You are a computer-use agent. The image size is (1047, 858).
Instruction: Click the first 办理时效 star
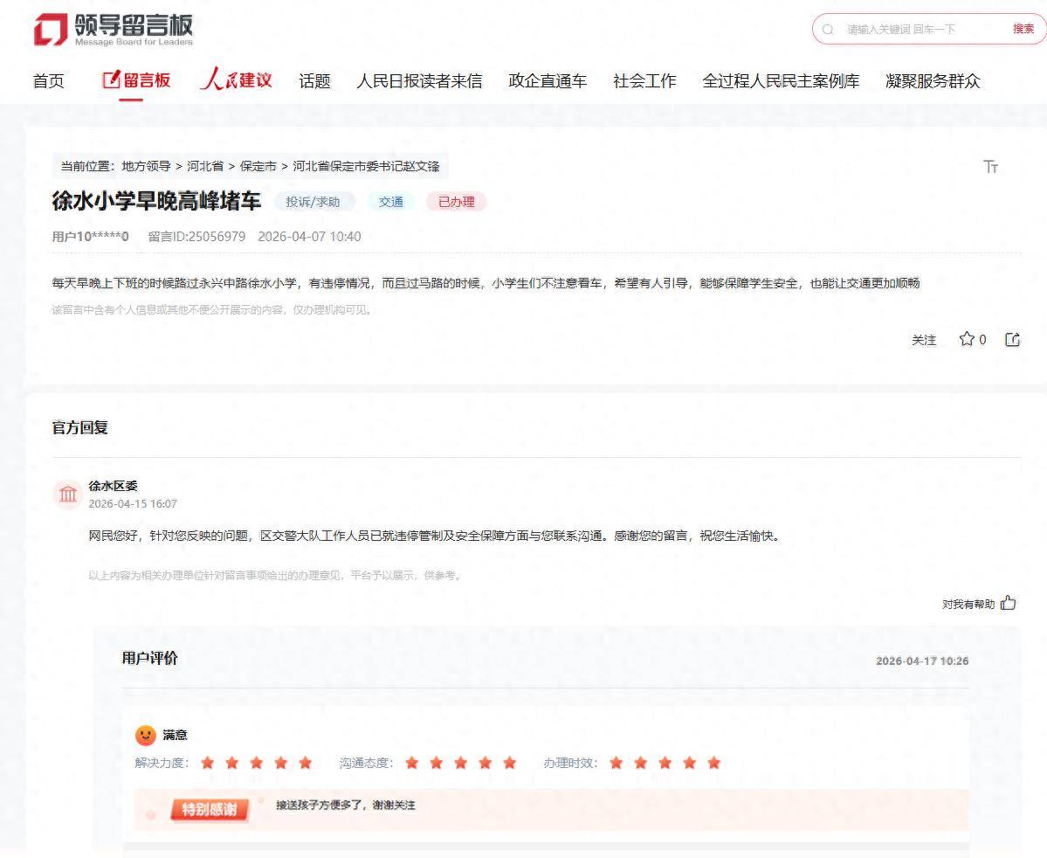[616, 763]
